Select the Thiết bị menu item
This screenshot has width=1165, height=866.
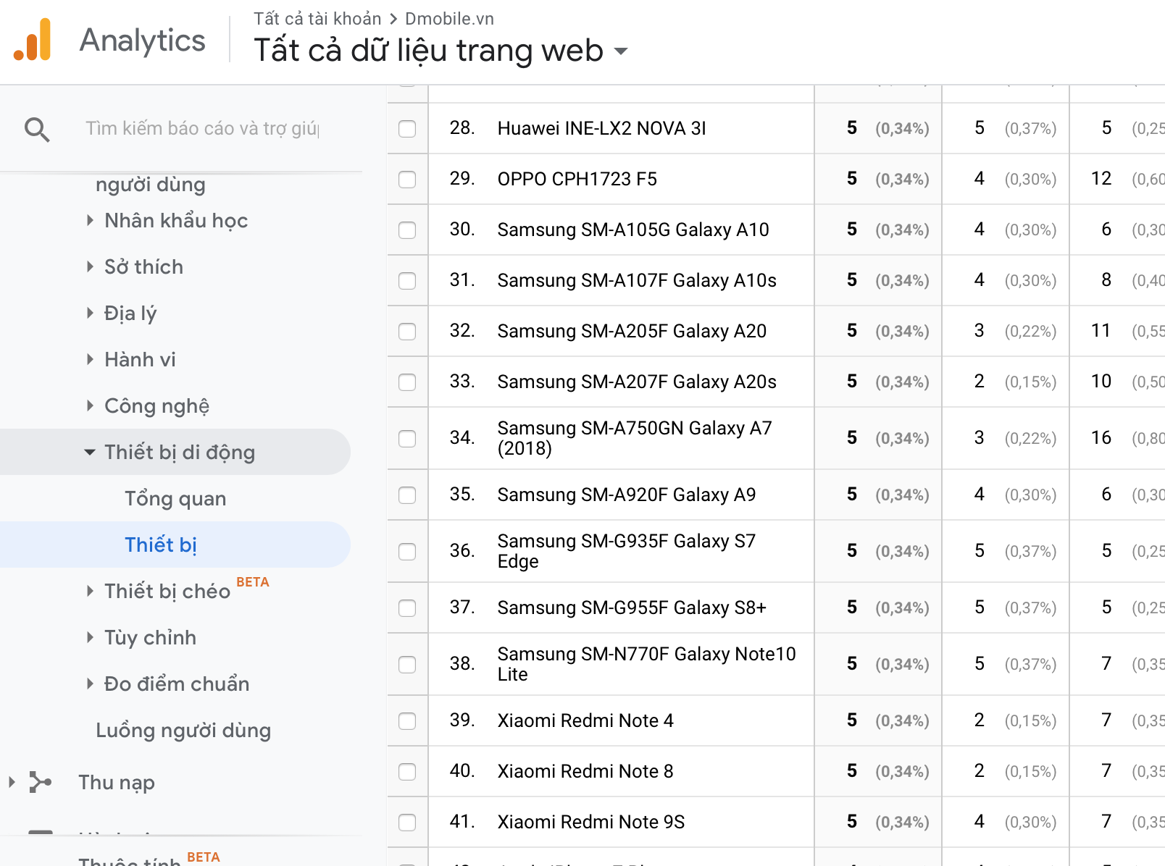click(161, 545)
